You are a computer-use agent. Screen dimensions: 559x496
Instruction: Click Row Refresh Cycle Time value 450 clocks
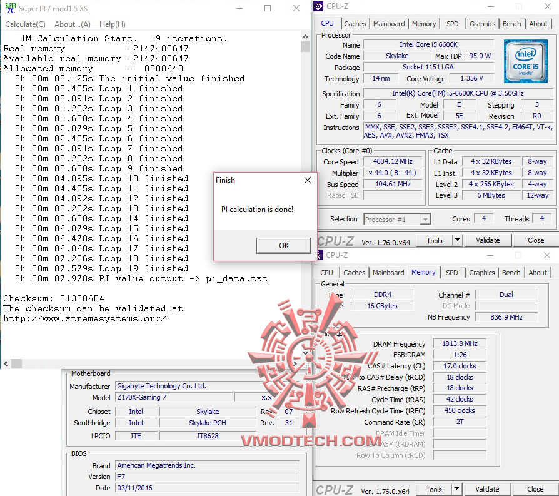coord(460,410)
